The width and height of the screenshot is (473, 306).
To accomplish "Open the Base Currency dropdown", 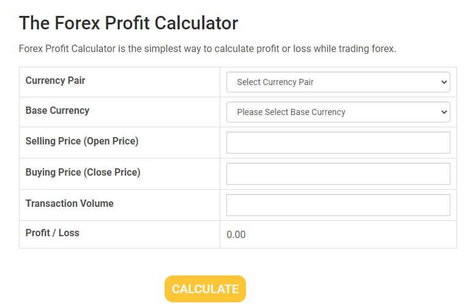I will pyautogui.click(x=338, y=112).
